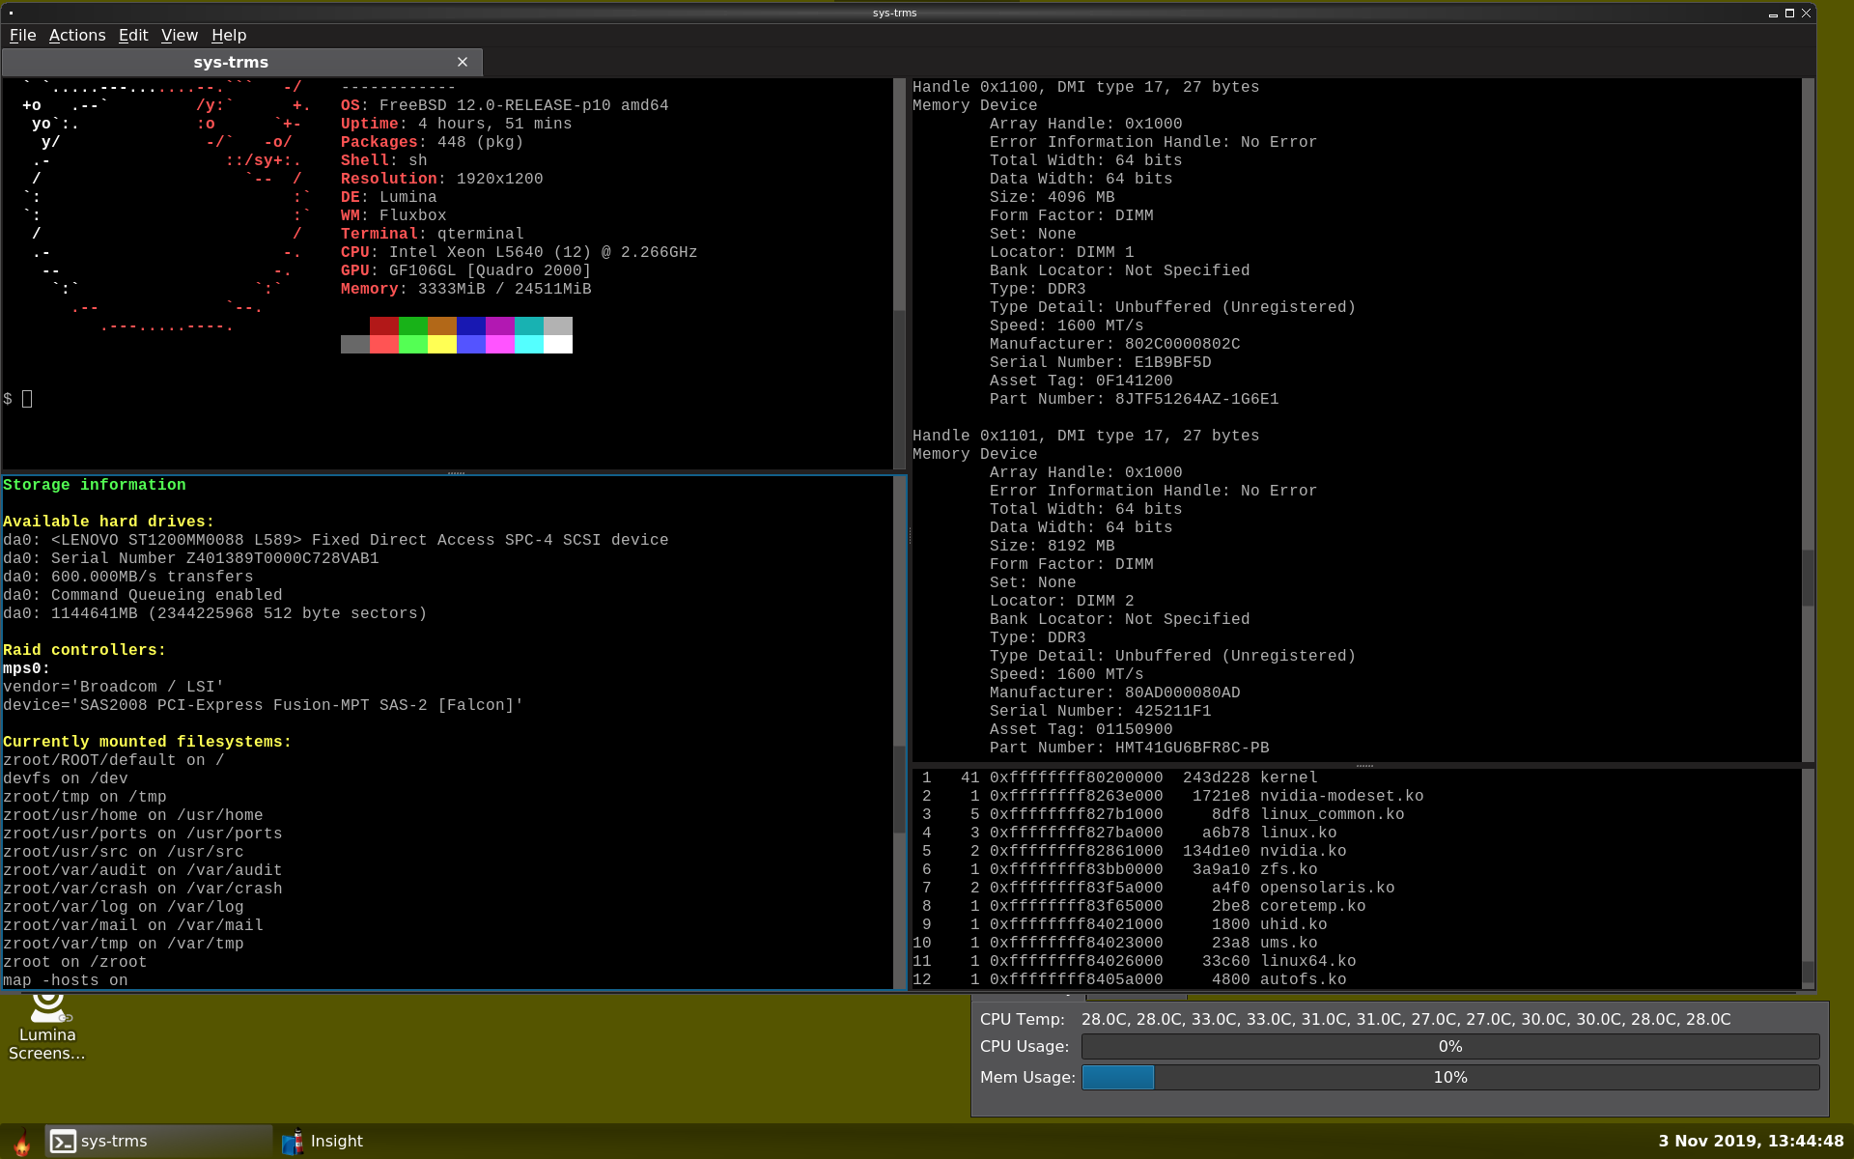Click the 'autofs.ko' module row

tap(1130, 979)
